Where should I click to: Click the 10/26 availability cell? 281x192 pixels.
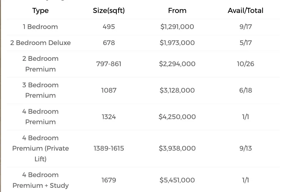245,64
